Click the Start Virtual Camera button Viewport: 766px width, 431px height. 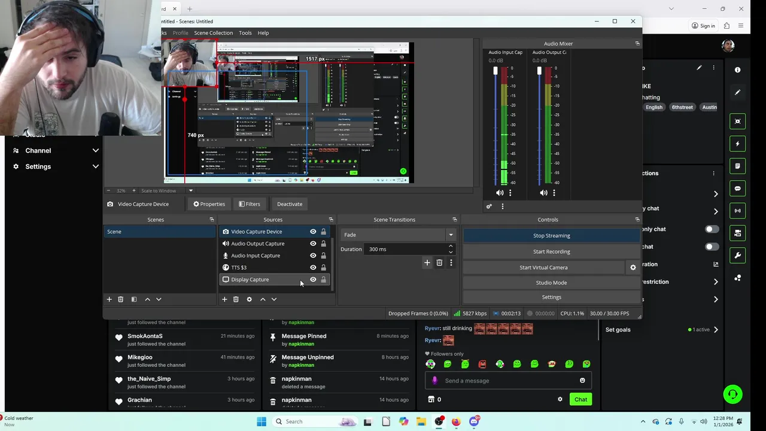click(x=543, y=268)
